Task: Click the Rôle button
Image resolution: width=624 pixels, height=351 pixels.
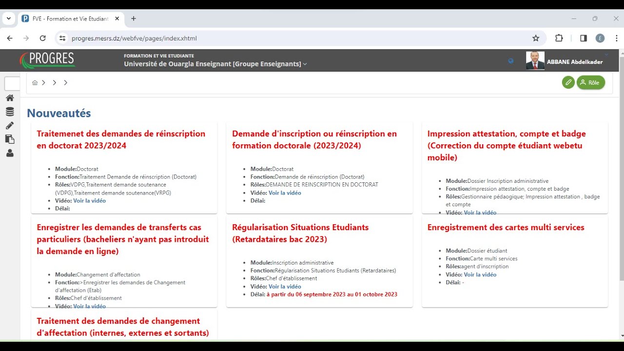Action: (x=591, y=82)
